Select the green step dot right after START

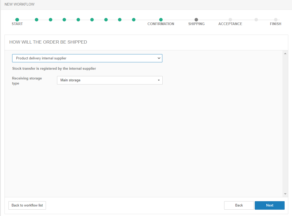[x=37, y=20]
